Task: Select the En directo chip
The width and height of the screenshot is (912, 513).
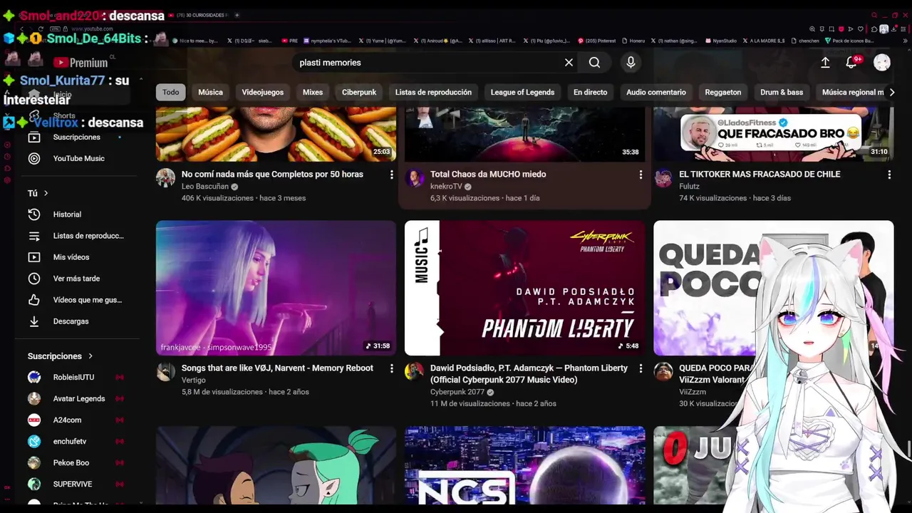Action: [x=591, y=92]
